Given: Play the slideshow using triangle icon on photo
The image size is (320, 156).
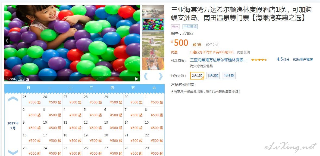Looking at the screenshot, I should pos(136,79).
